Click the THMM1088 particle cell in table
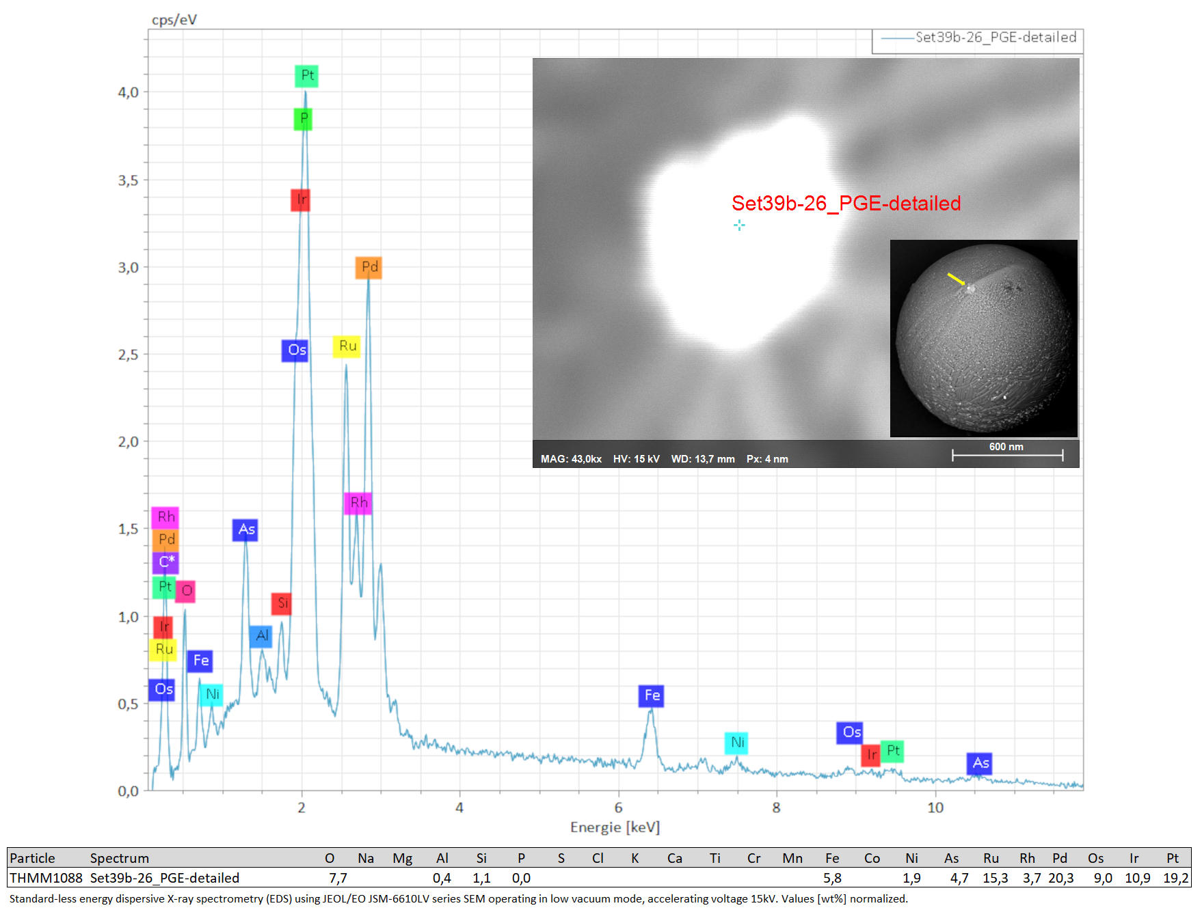Viewport: 1202px width, 910px height. pyautogui.click(x=46, y=878)
